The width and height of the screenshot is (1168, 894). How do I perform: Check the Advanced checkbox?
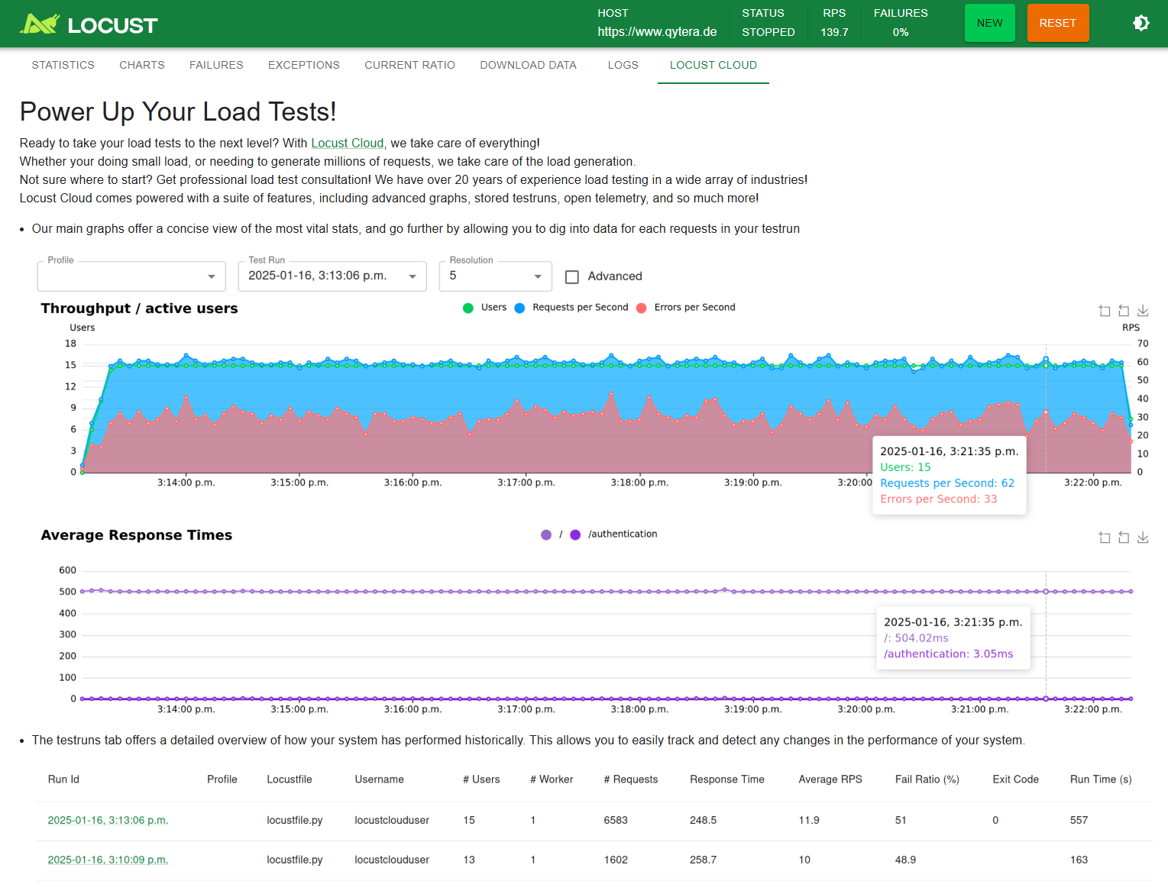point(572,277)
